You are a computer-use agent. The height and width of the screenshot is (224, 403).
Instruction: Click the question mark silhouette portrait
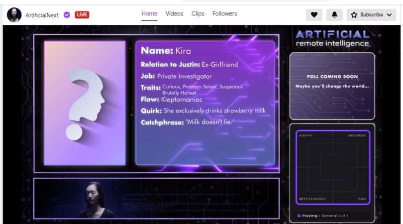[85, 103]
